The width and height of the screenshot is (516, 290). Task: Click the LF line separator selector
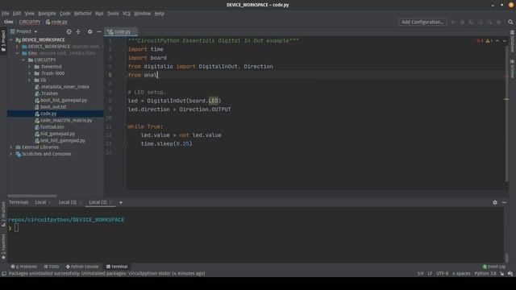click(x=430, y=274)
